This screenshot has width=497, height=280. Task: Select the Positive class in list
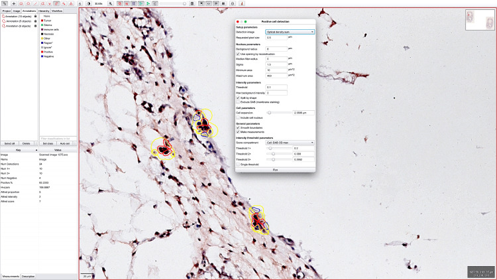[x=48, y=52]
